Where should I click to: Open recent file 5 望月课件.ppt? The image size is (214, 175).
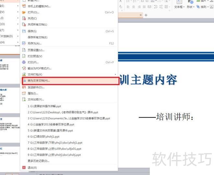69,131
